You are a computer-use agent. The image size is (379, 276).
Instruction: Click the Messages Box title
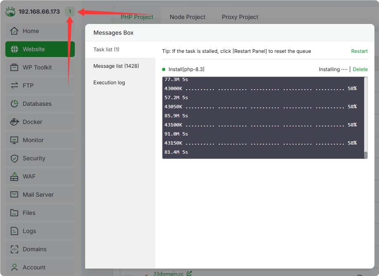point(113,33)
